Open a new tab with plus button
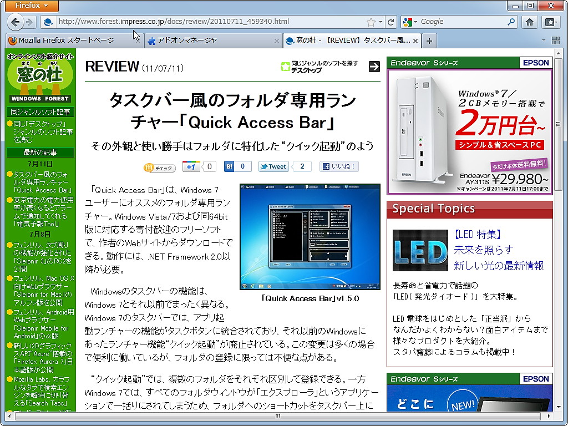The height and width of the screenshot is (426, 568). tap(429, 41)
